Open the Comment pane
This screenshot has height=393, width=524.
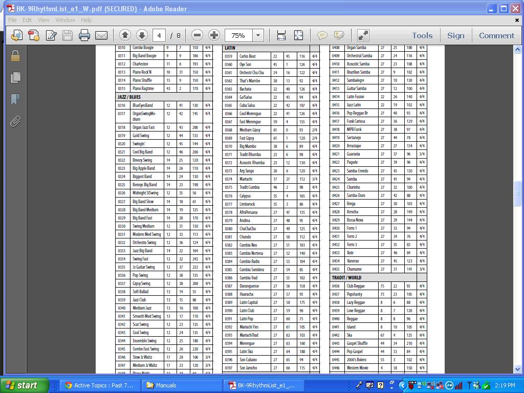pos(496,35)
